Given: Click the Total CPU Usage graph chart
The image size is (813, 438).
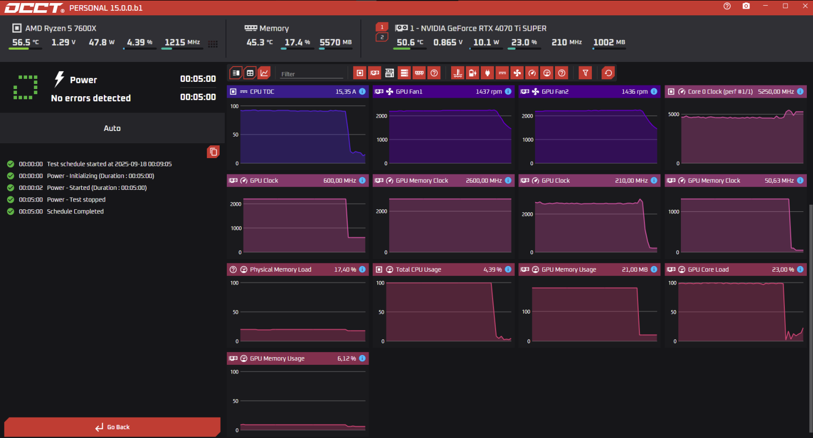Looking at the screenshot, I should 443,312.
